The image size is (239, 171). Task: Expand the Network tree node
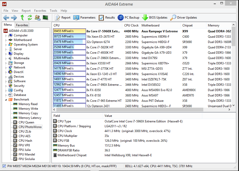[6, 67]
